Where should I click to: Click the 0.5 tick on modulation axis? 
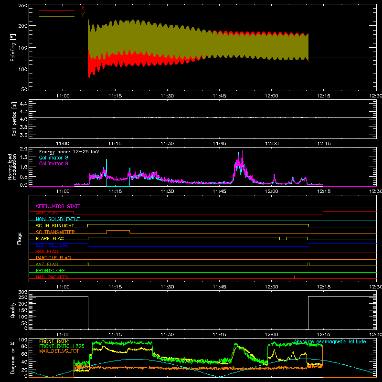pos(23,177)
